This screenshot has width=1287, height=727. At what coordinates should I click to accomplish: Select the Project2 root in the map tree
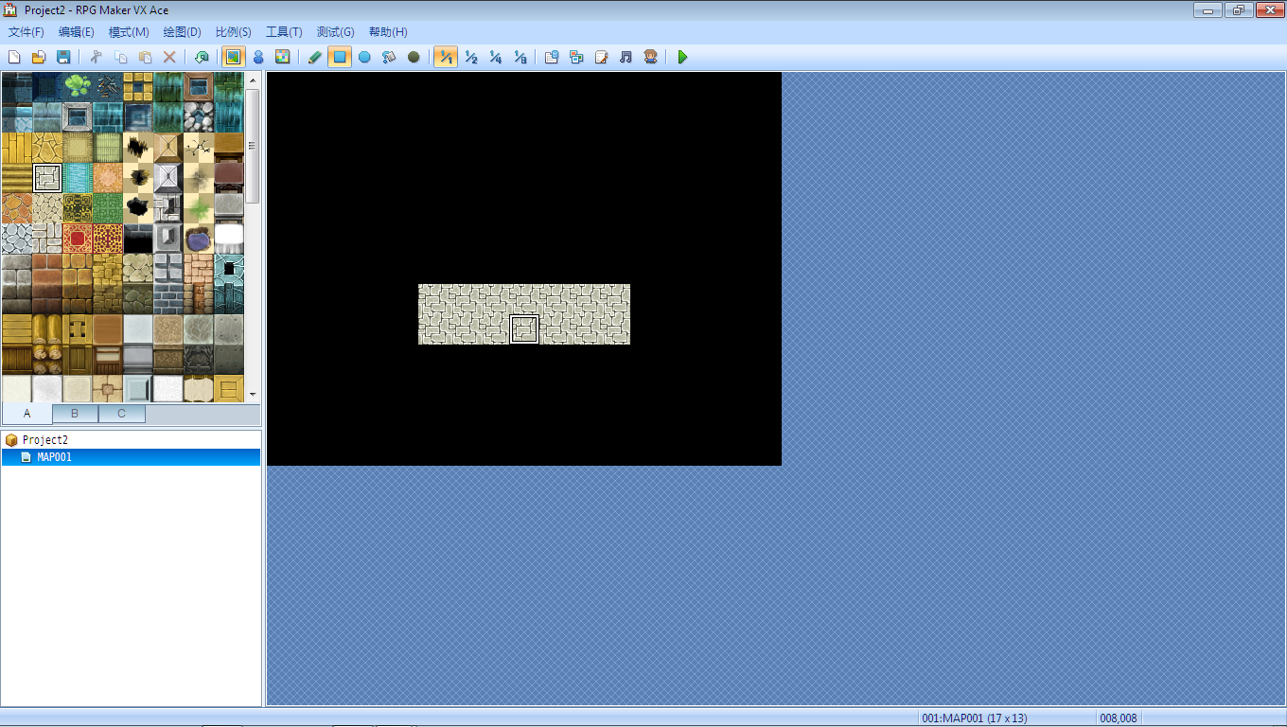tap(45, 440)
